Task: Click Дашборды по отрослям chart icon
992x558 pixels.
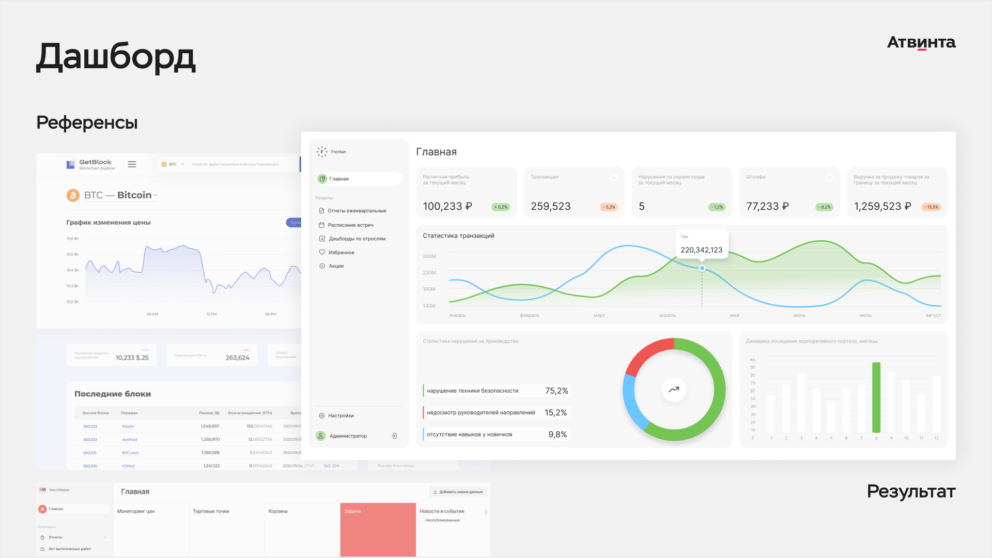Action: [x=322, y=239]
